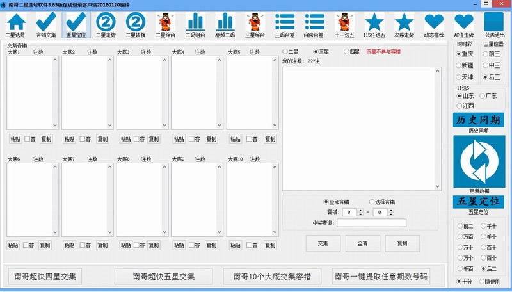Image resolution: width=512 pixels, height=292 pixels.
Task: Select the 二星 radio button
Action: click(285, 51)
